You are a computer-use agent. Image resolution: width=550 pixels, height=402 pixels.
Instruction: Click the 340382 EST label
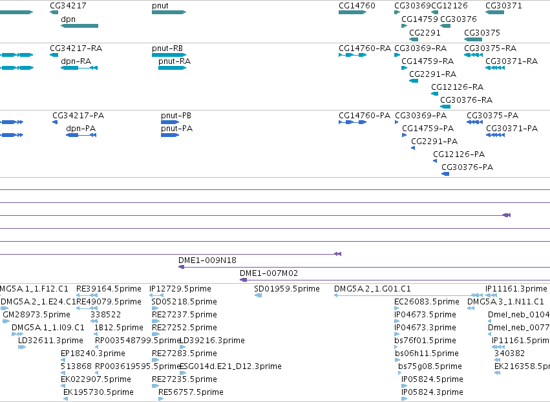coord(510,354)
